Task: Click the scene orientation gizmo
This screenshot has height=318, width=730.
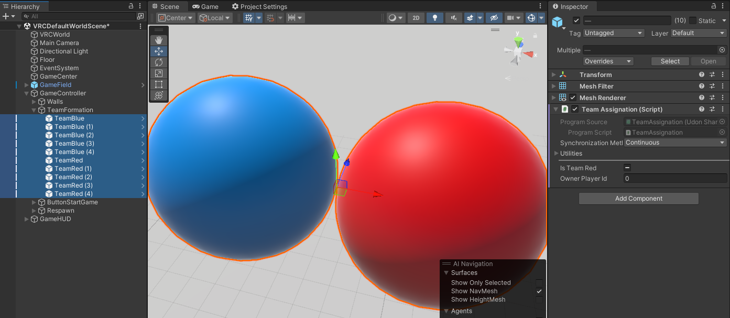Action: 518,51
